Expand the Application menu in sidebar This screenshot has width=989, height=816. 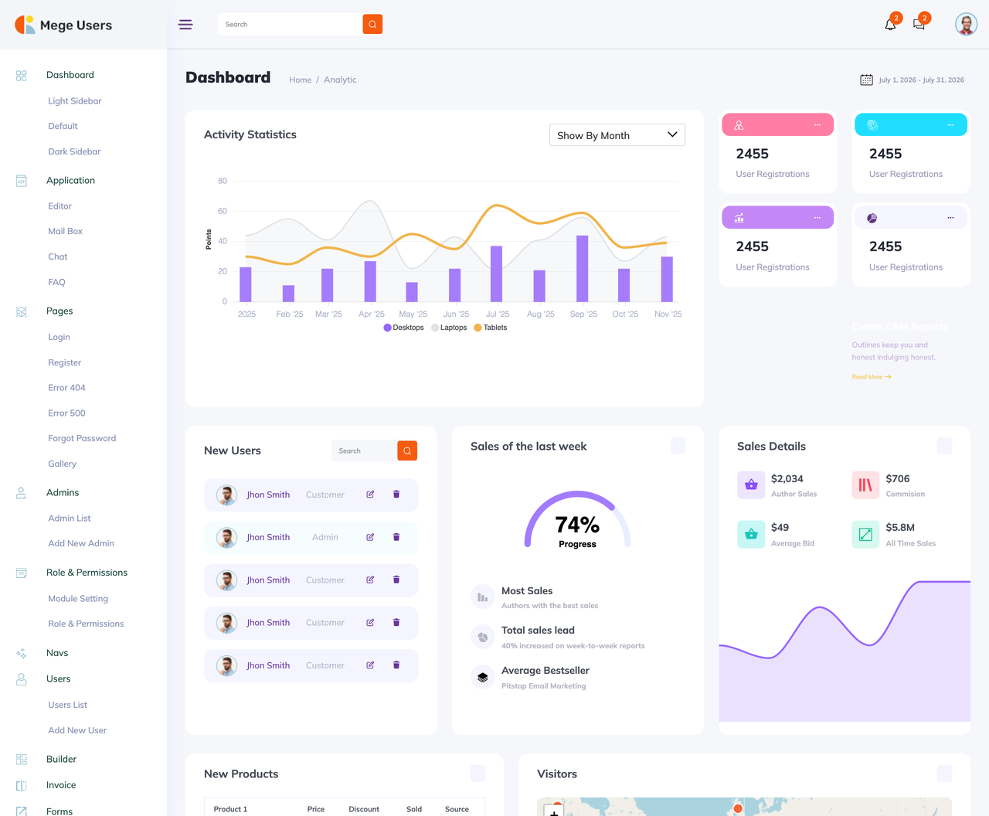(x=70, y=180)
